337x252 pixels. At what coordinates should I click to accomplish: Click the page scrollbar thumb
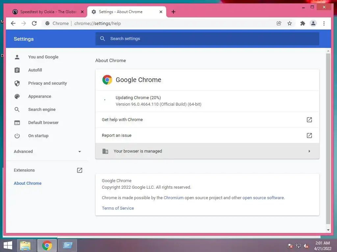328,139
